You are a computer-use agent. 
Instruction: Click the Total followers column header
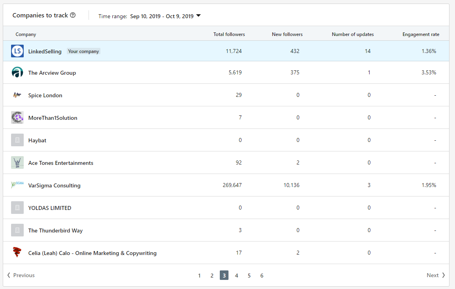pyautogui.click(x=229, y=34)
